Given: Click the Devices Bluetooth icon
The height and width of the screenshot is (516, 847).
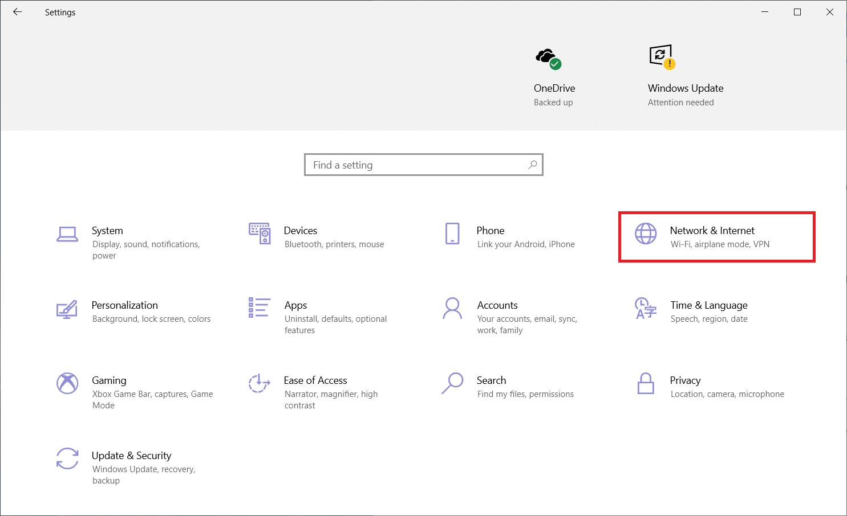Looking at the screenshot, I should click(260, 234).
